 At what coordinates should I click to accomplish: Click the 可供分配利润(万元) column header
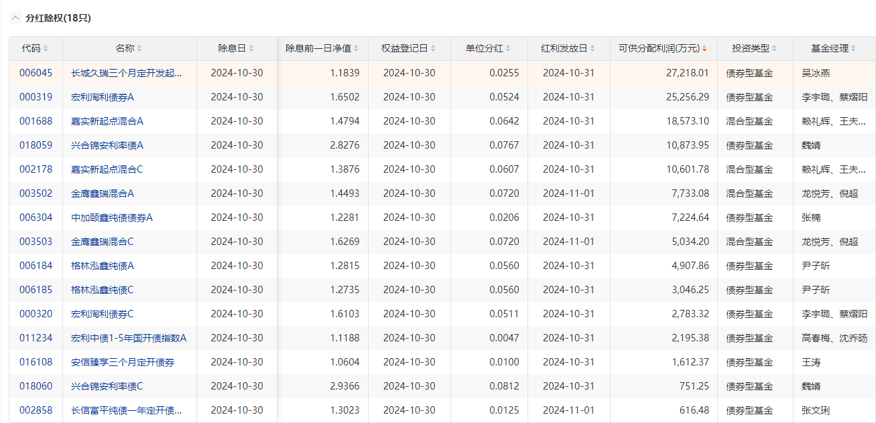coord(664,49)
